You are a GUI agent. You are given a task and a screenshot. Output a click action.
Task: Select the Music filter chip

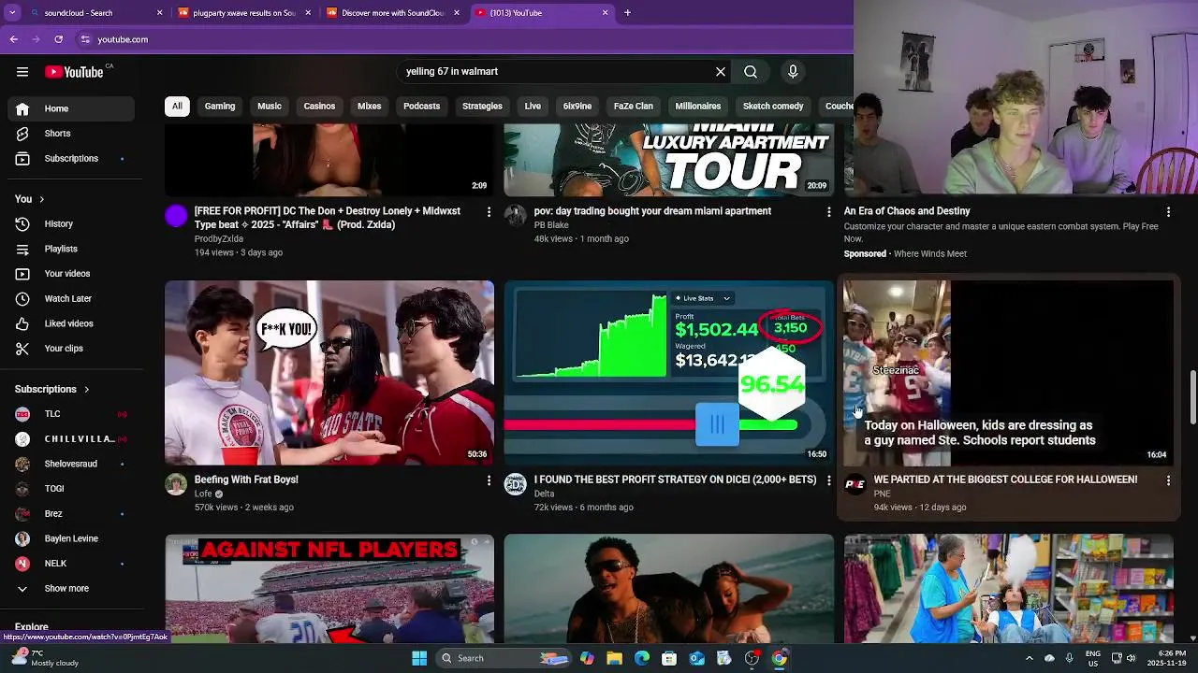click(x=270, y=106)
